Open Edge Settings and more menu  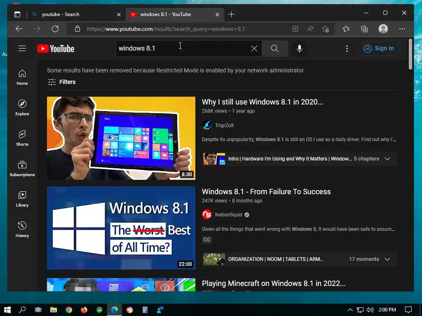coord(402,29)
